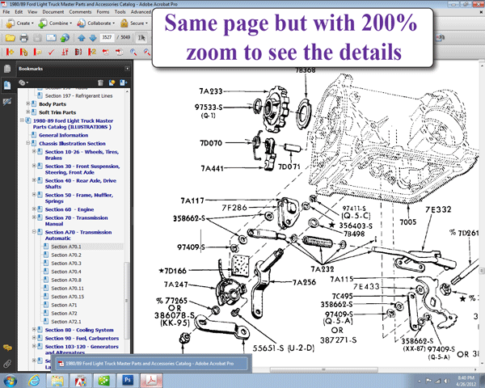Open the Attachments paperclip panel icon
Screen dimensions: 485x388
7,364
